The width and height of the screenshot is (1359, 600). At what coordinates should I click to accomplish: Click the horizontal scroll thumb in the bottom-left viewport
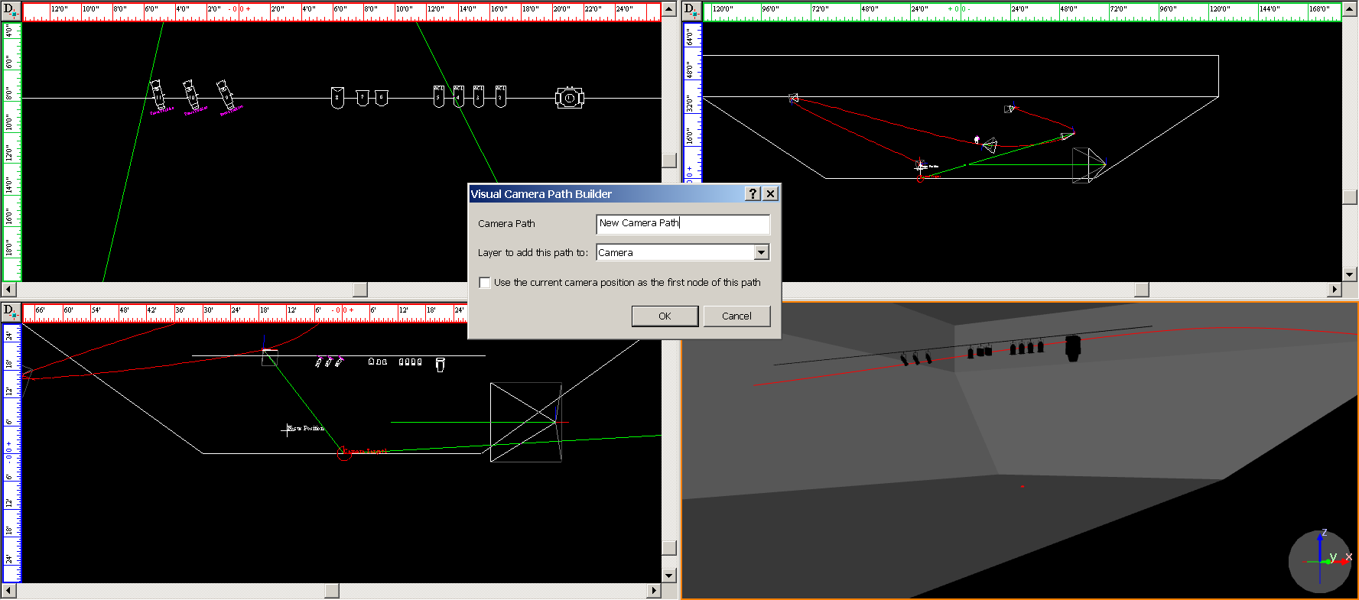click(x=332, y=591)
